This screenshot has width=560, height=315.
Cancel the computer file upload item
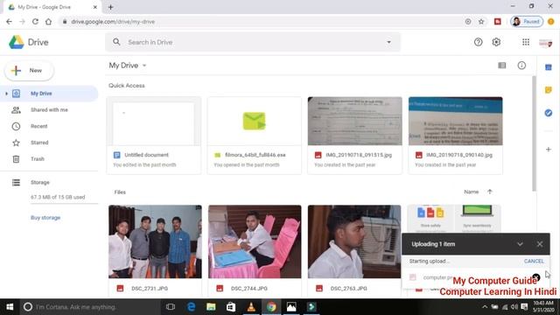(x=535, y=277)
